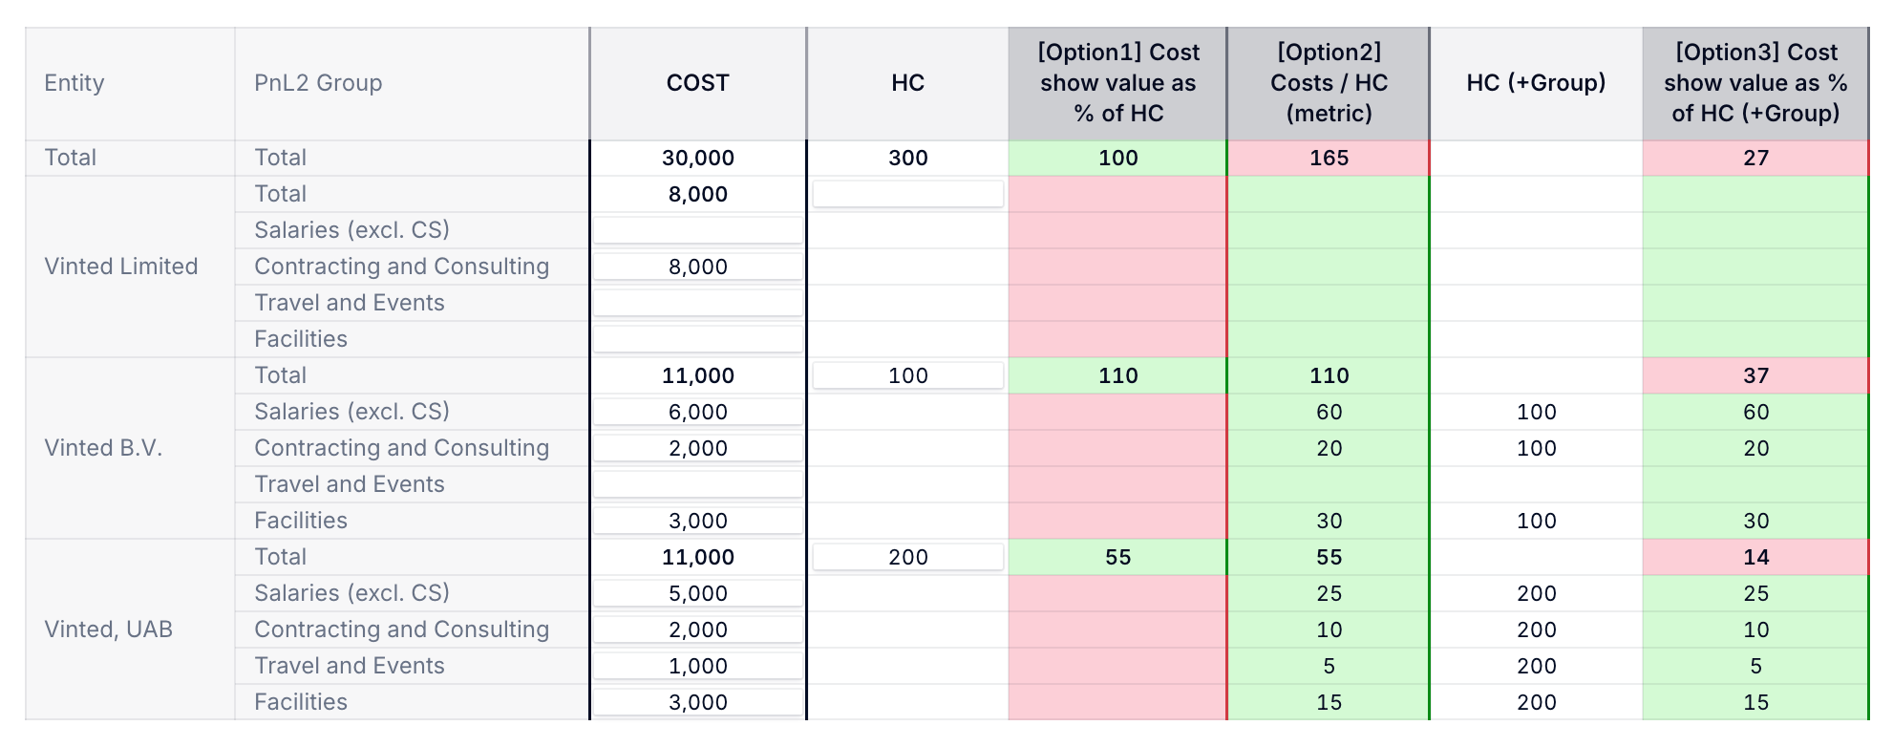The image size is (1893, 747).
Task: Select Vinted, UAB Total cost 11,000
Action: (698, 557)
